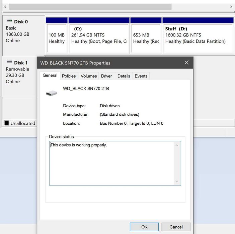
Task: Click the Device status scroll up arrow
Action: pos(177,145)
